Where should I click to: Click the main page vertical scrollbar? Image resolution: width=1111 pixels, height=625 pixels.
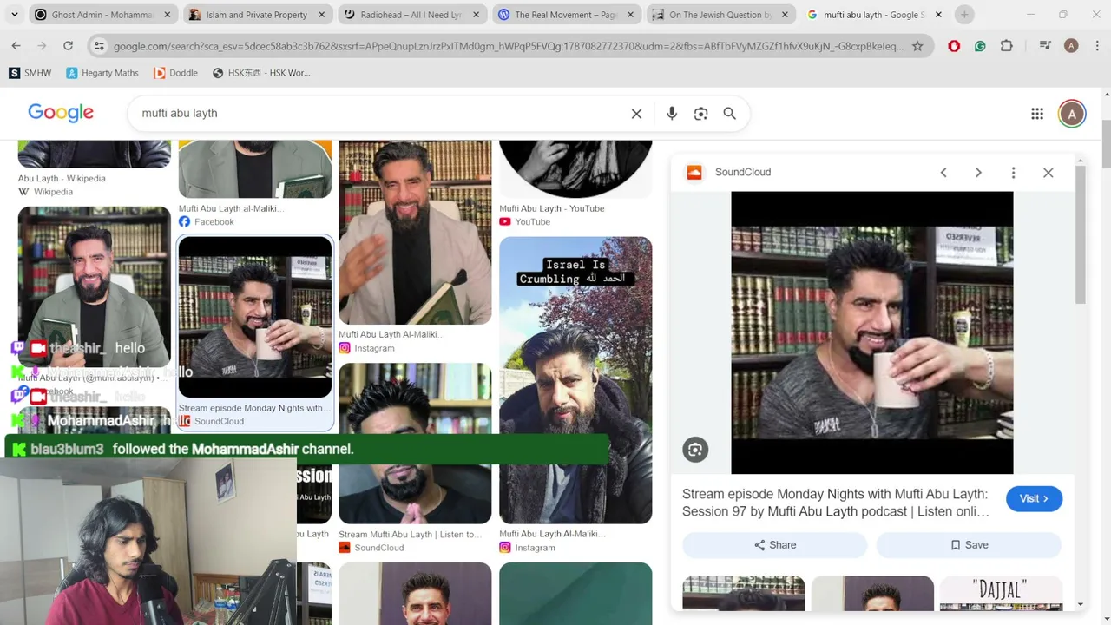coord(1105,143)
